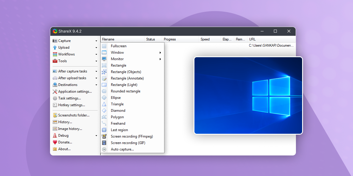This screenshot has height=176, width=353.
Task: Click the Last region icon
Action: coord(104,130)
